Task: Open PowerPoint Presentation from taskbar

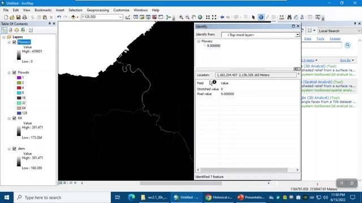Action: (x=251, y=197)
